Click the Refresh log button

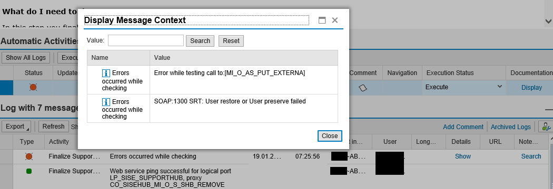[x=53, y=127]
